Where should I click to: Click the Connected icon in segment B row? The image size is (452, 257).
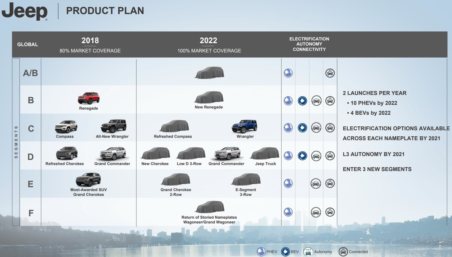330,101
